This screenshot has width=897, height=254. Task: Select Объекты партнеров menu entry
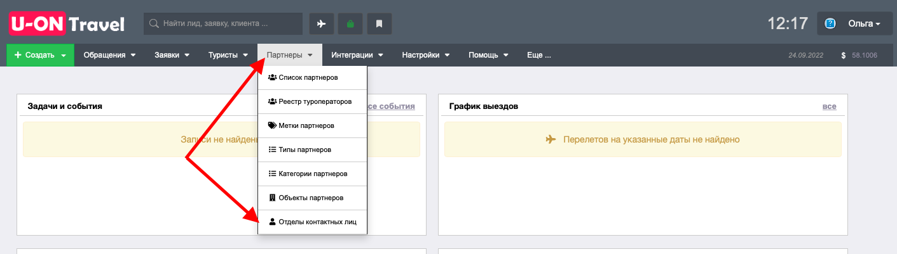click(x=313, y=198)
